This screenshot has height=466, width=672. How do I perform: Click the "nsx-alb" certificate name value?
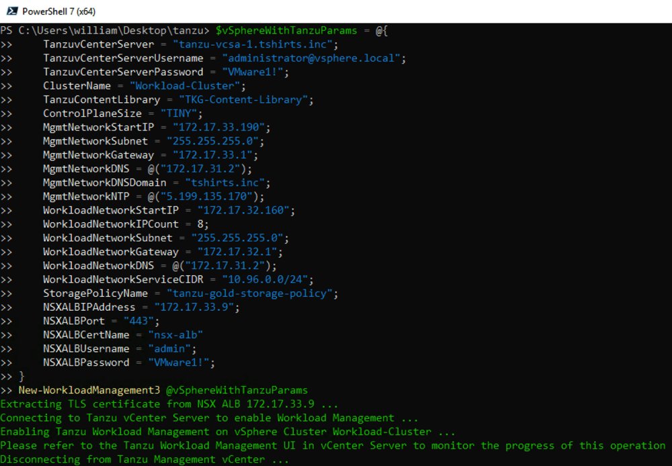[175, 335]
